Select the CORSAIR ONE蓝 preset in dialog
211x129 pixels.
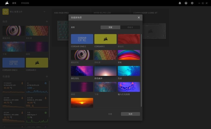point(82,39)
